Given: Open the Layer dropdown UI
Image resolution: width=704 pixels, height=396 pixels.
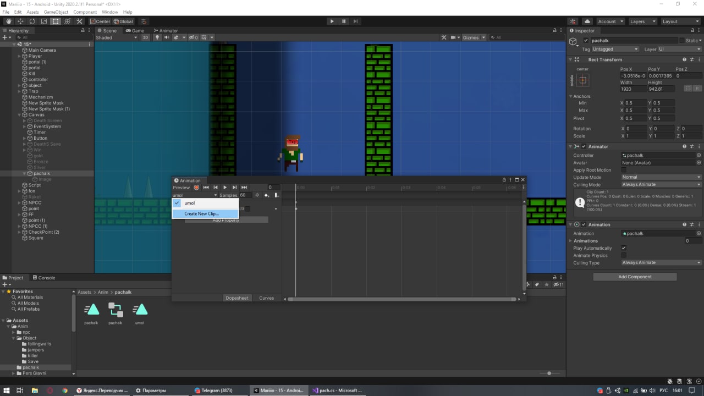Looking at the screenshot, I should click(680, 49).
